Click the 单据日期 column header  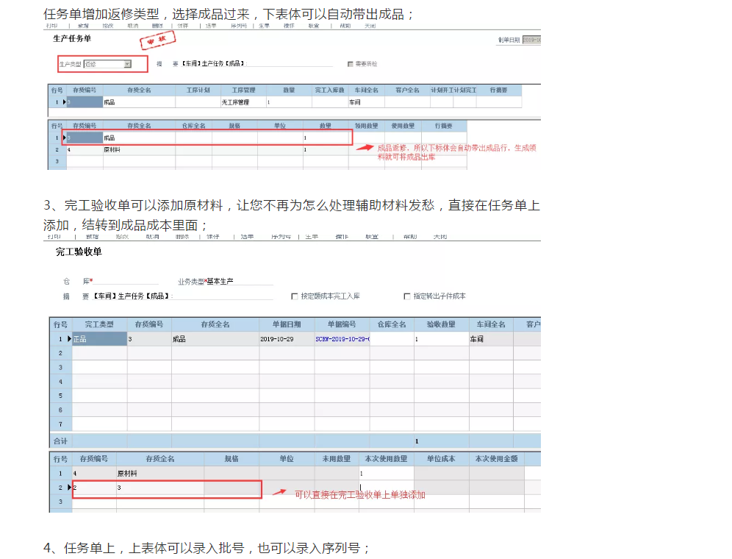[287, 324]
